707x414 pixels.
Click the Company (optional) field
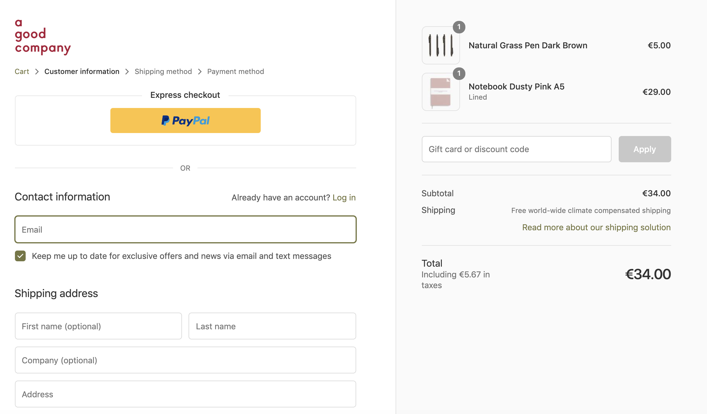[186, 360]
